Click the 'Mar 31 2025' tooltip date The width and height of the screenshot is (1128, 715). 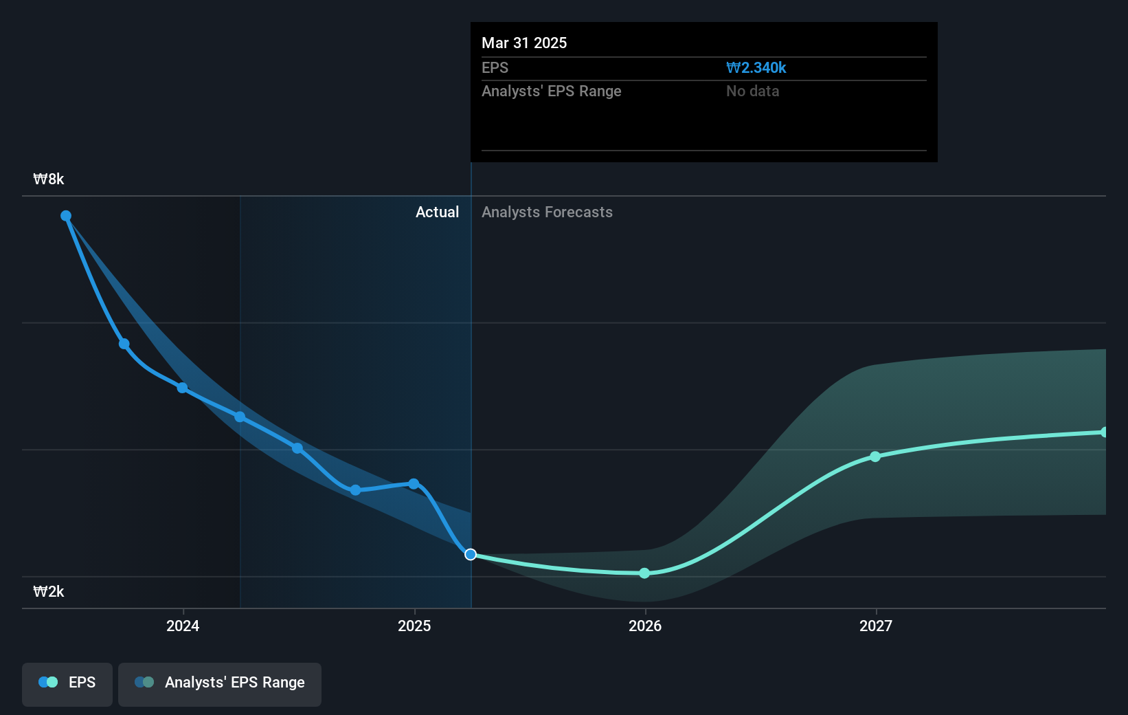[x=524, y=43]
